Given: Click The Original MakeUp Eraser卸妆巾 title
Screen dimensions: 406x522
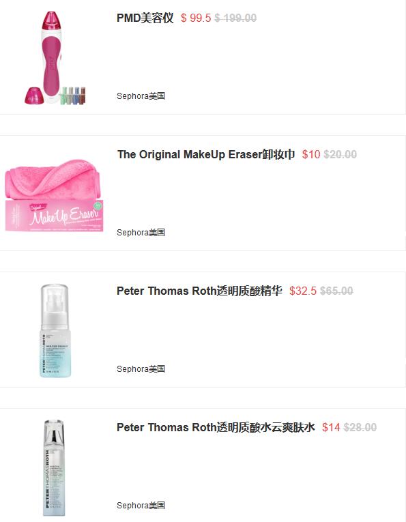Looking at the screenshot, I should [x=206, y=154].
